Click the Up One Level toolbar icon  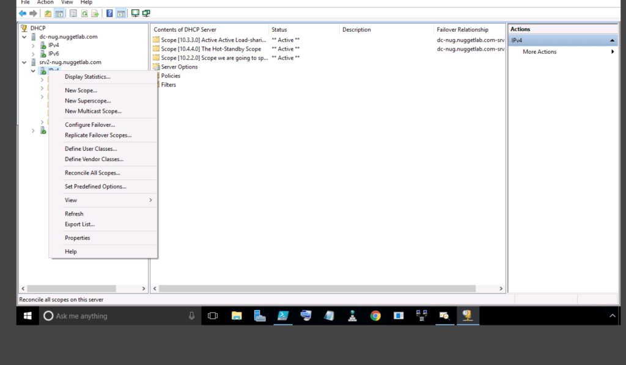tap(48, 13)
